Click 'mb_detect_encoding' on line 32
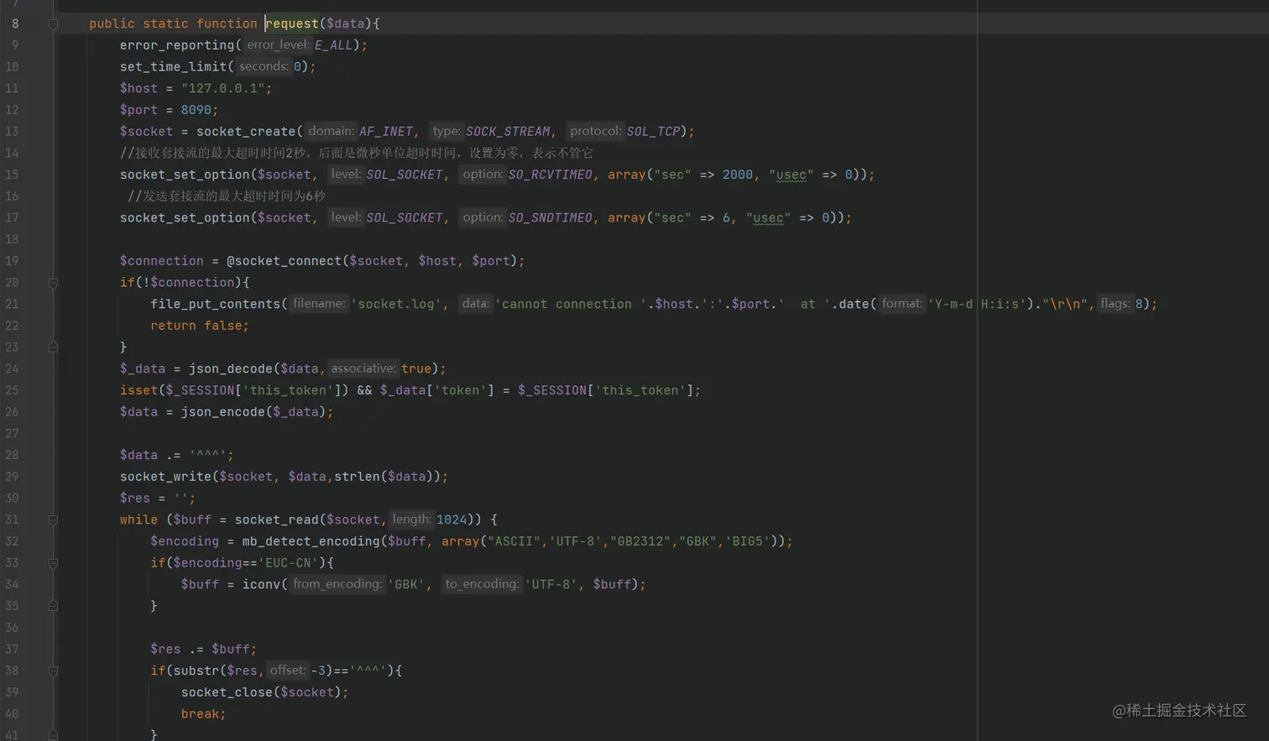This screenshot has width=1269, height=741. tap(311, 541)
